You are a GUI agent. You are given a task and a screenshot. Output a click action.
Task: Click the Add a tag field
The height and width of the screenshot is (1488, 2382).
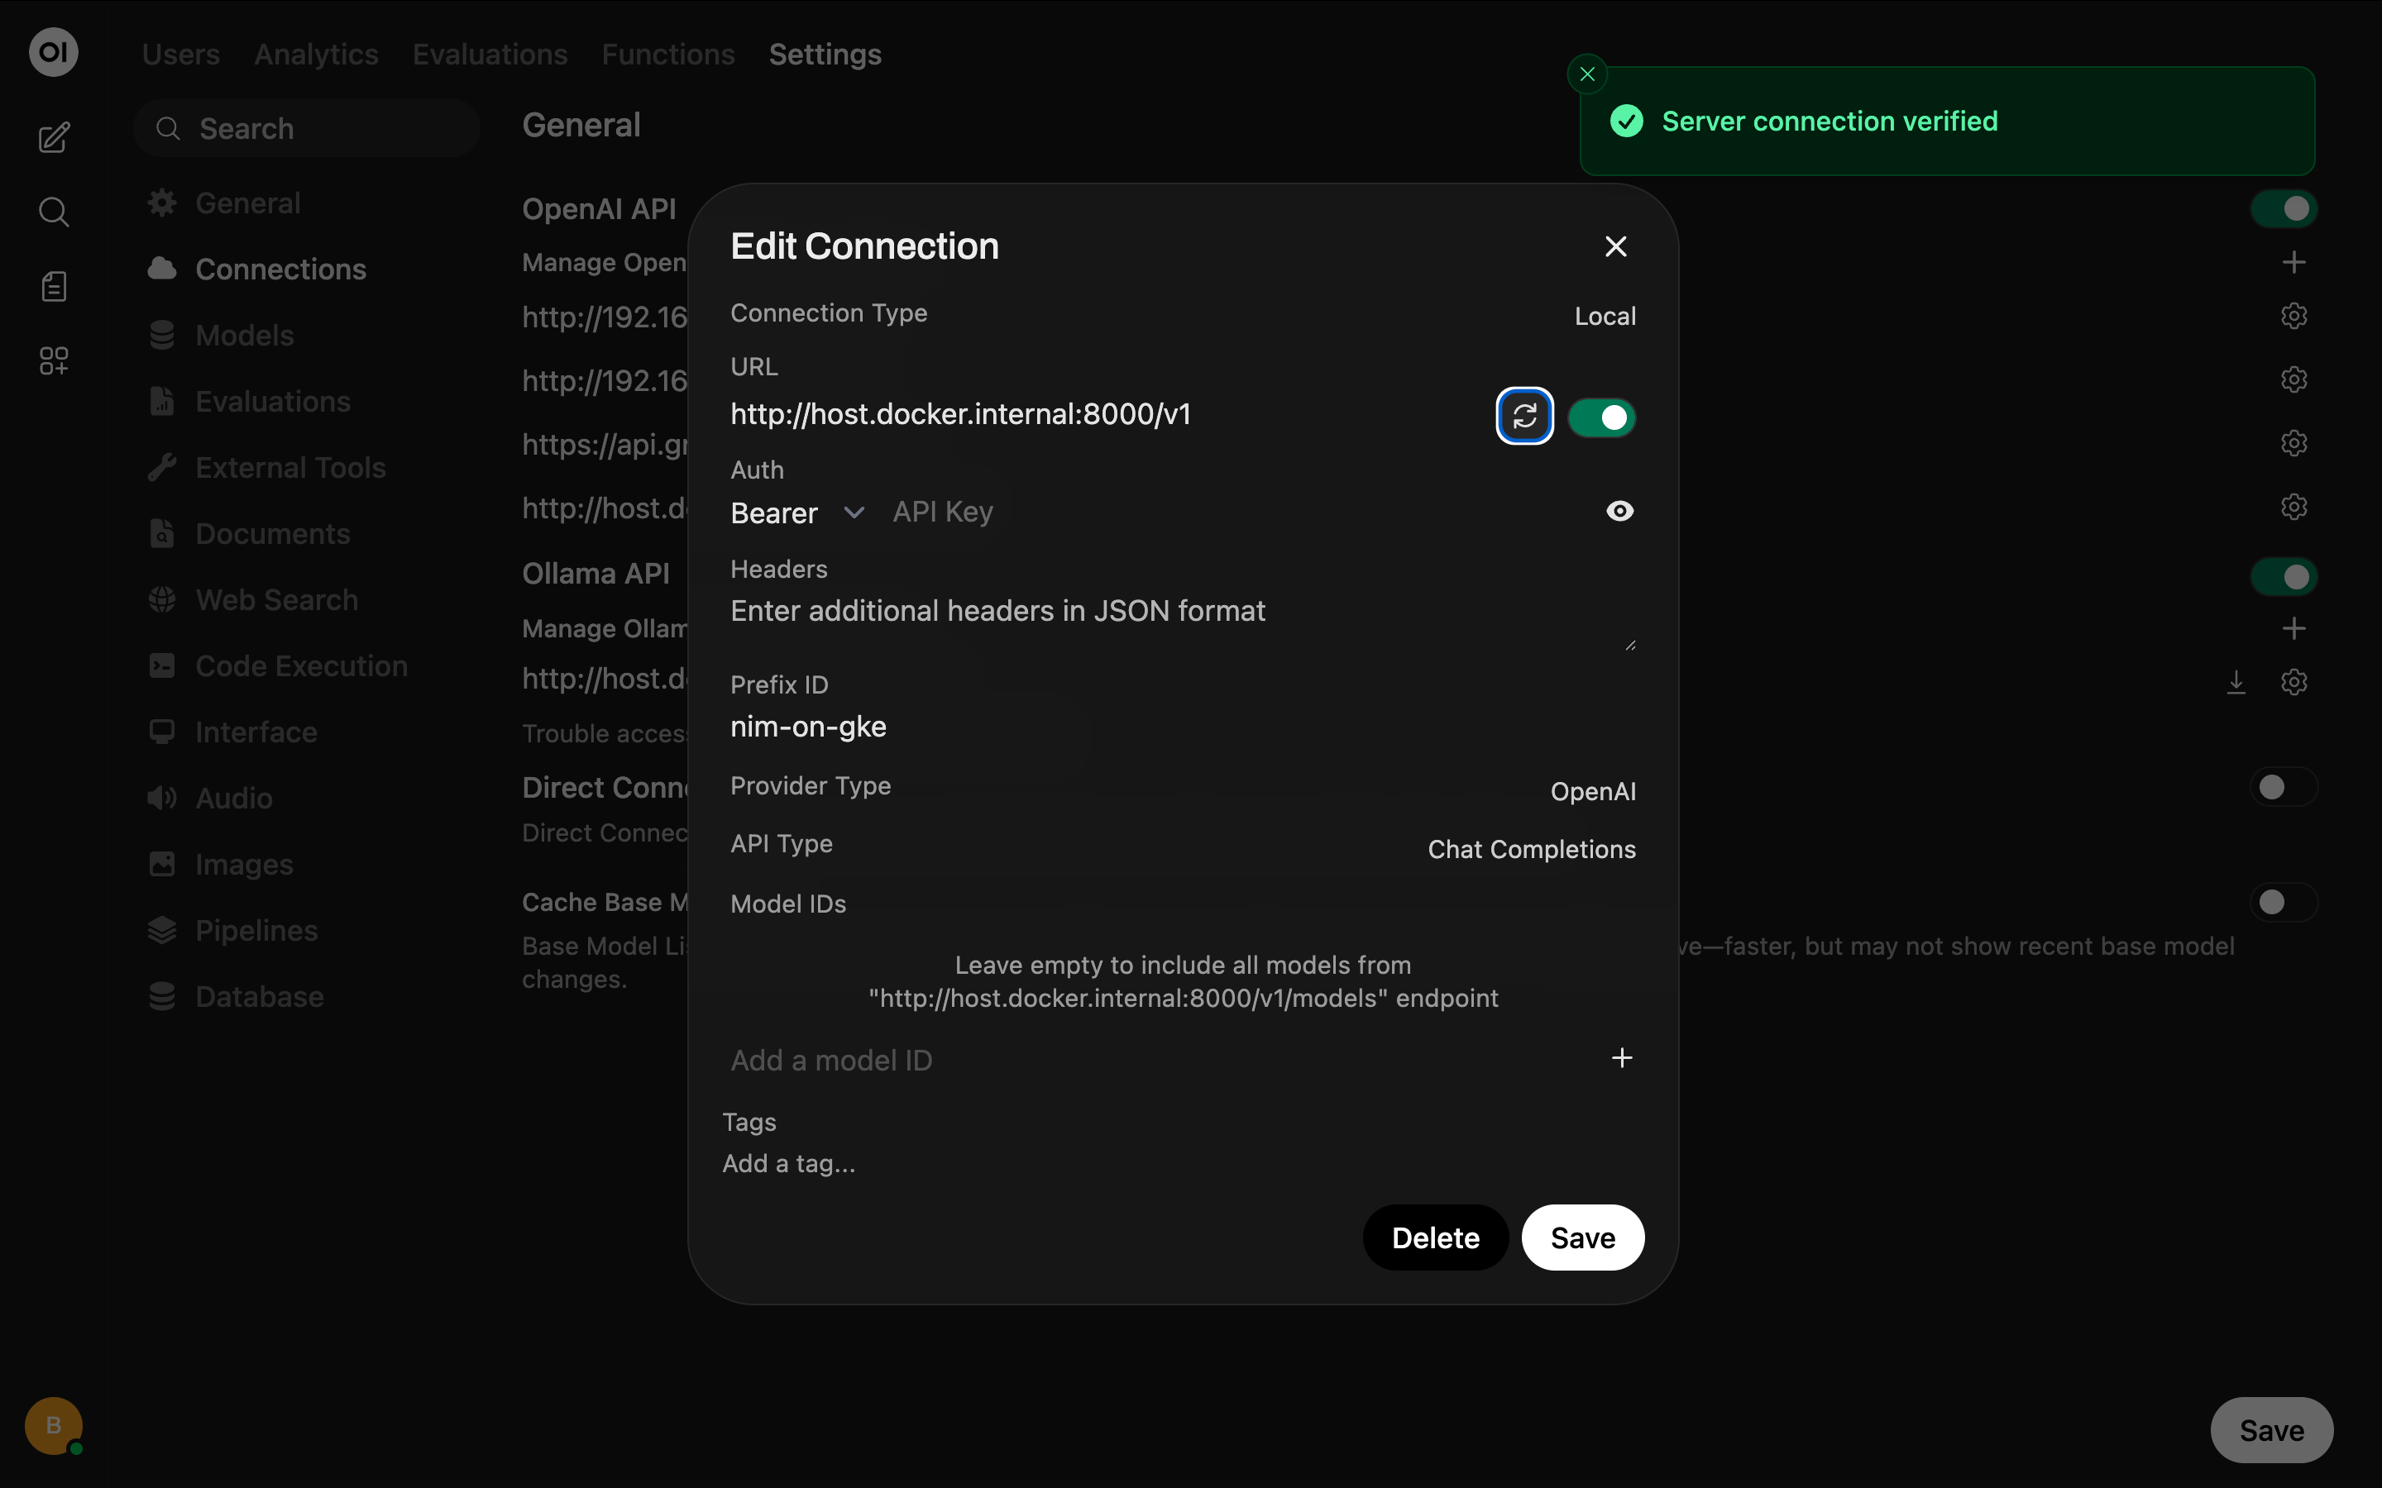pyautogui.click(x=788, y=1162)
